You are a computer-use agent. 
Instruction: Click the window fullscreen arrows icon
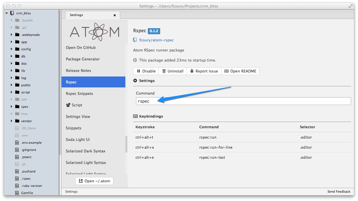[351, 6]
